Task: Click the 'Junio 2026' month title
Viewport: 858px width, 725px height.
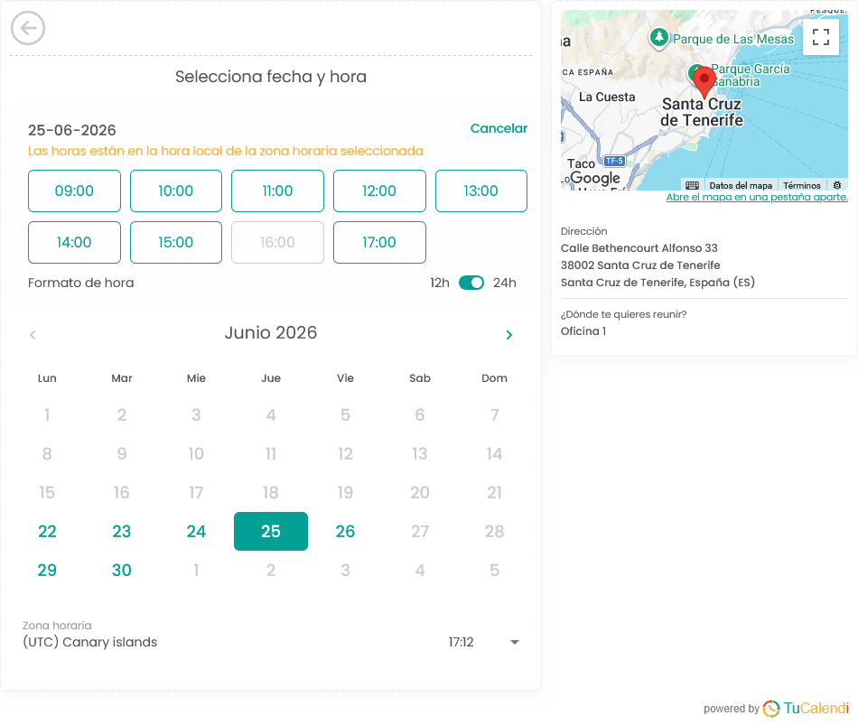Action: [271, 332]
